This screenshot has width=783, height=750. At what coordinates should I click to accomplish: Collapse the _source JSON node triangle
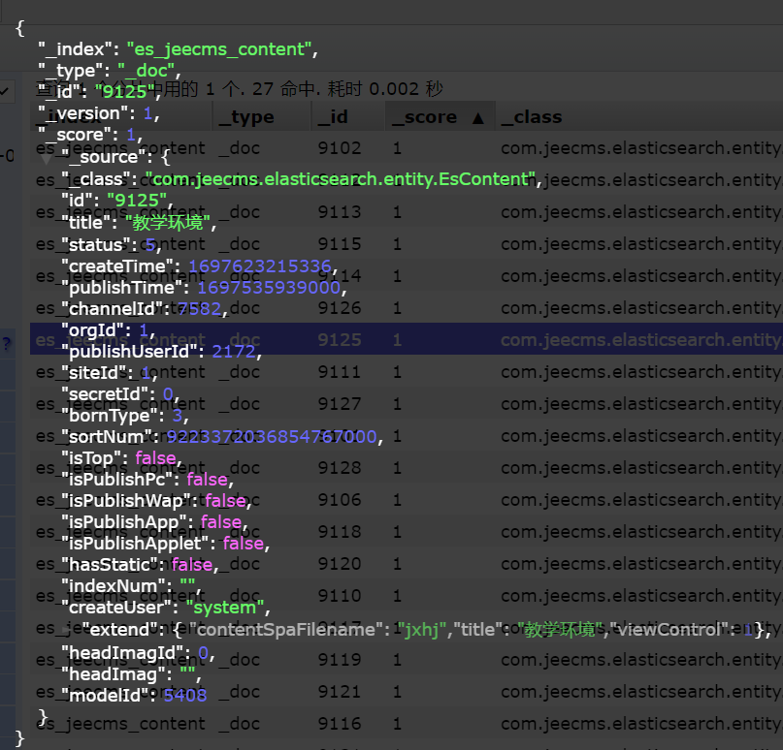[46, 157]
